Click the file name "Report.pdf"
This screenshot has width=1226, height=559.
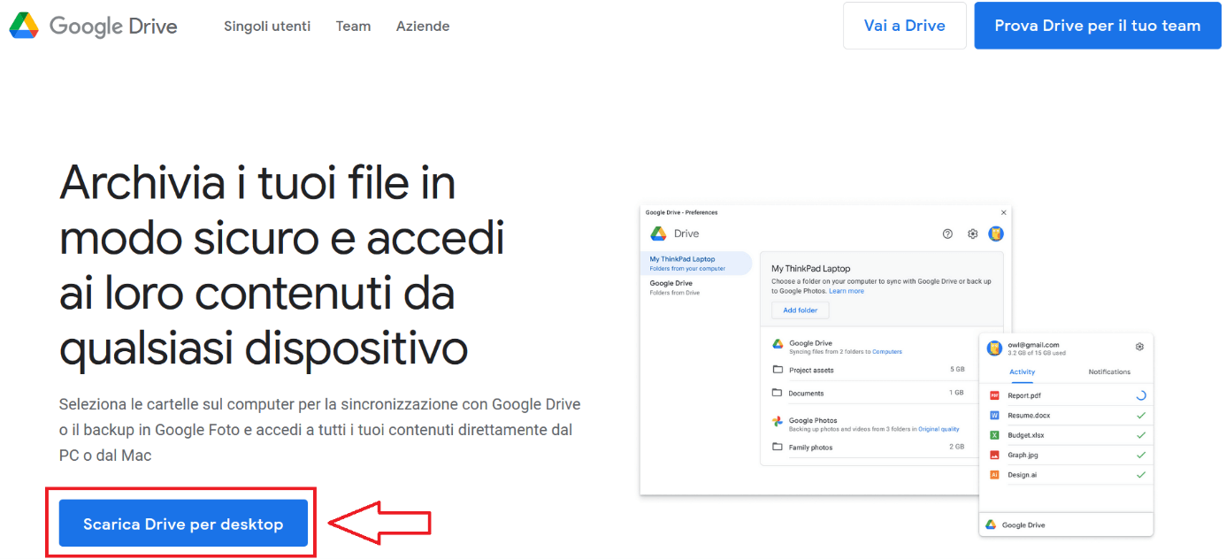click(1024, 395)
